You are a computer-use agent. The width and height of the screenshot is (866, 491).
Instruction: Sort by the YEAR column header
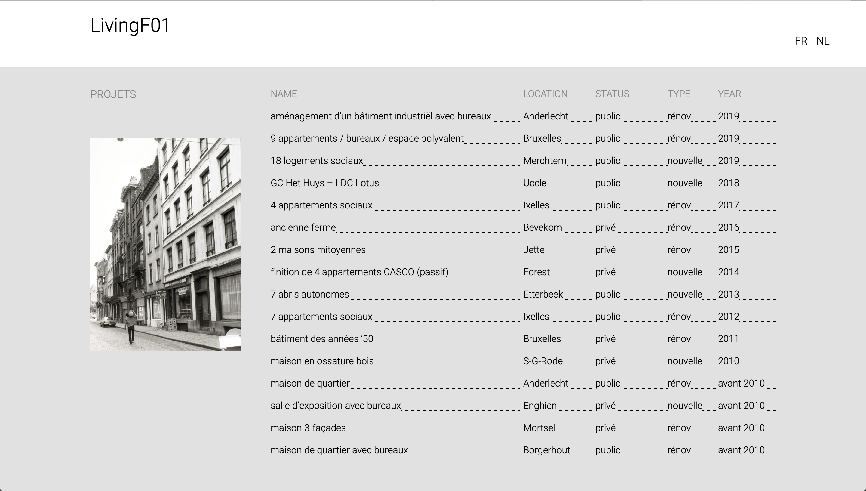[x=729, y=94]
